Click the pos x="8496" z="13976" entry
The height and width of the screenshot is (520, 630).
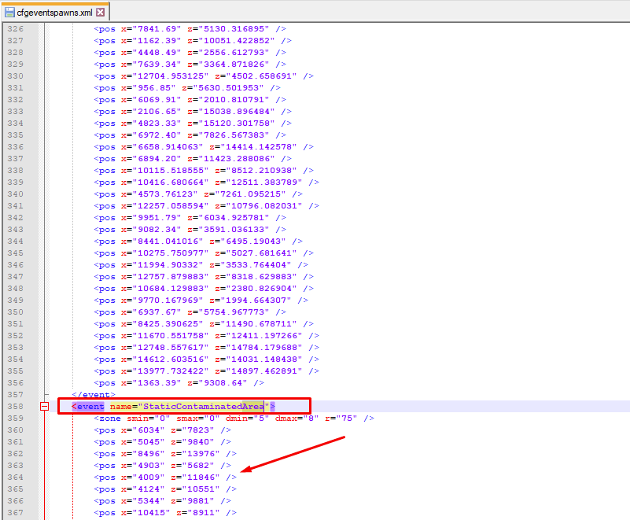(x=165, y=454)
